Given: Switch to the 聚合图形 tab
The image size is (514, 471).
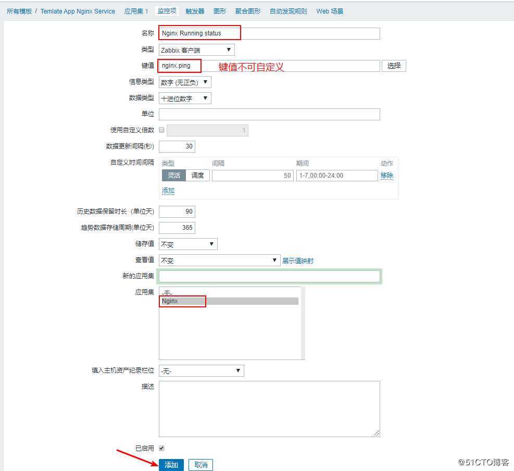Looking at the screenshot, I should (x=247, y=10).
